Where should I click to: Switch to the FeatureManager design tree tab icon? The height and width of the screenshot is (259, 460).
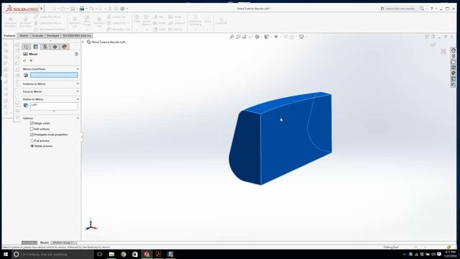27,47
